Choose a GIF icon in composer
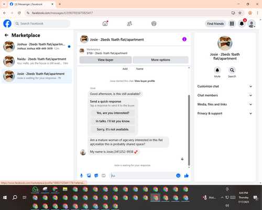Screen dimensions: 262x210 103,175
